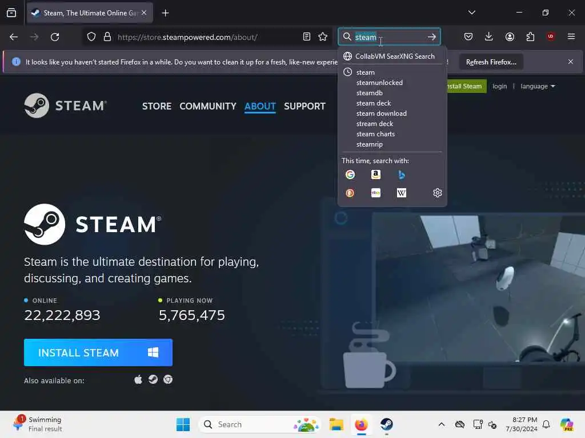Open a new tab with plus button
This screenshot has height=438, width=585.
tap(165, 13)
